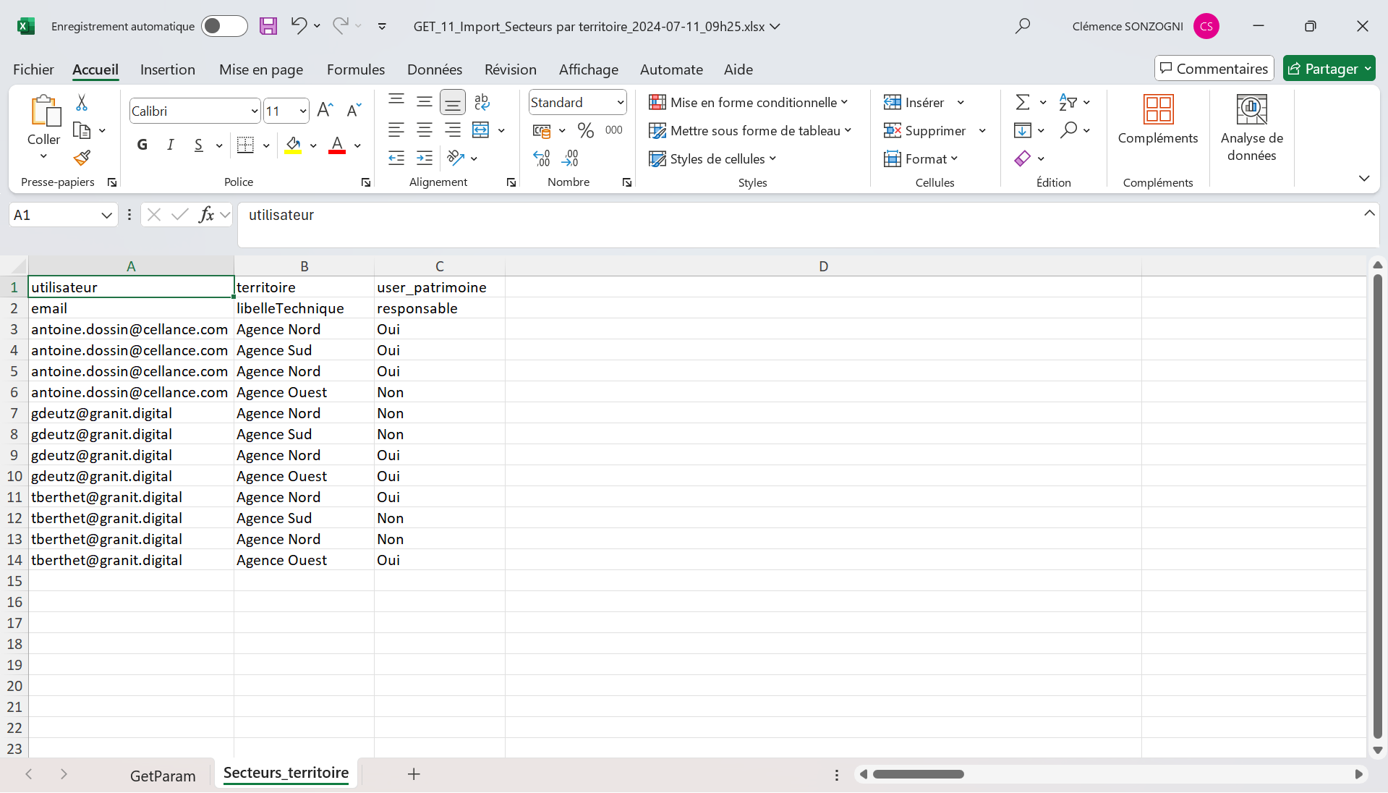Viewport: 1388px width, 793px height.
Task: Click the Format Painter brush icon
Action: [x=82, y=158]
